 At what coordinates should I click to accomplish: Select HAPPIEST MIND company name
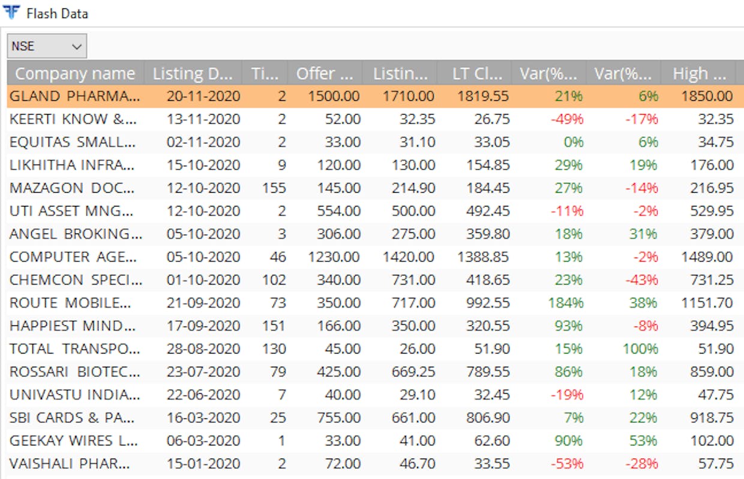click(73, 326)
